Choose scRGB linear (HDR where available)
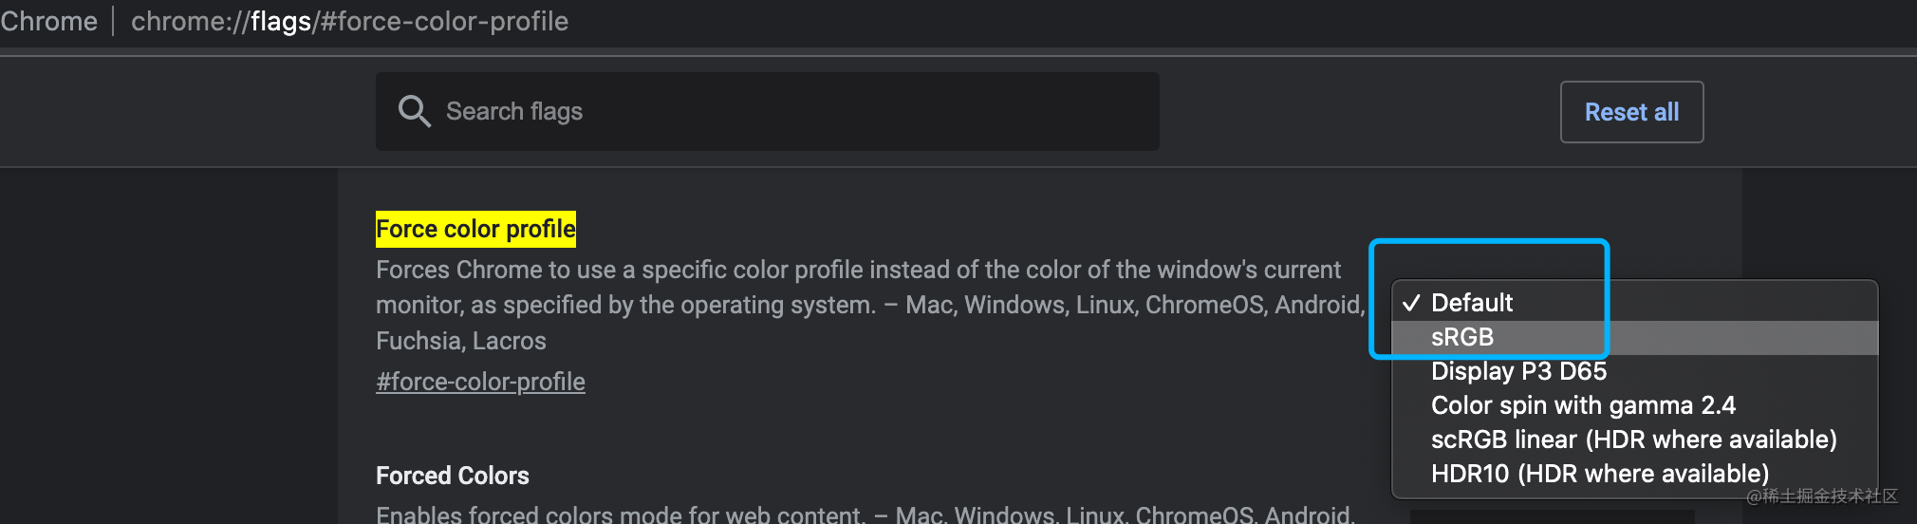The height and width of the screenshot is (524, 1917). (1634, 440)
